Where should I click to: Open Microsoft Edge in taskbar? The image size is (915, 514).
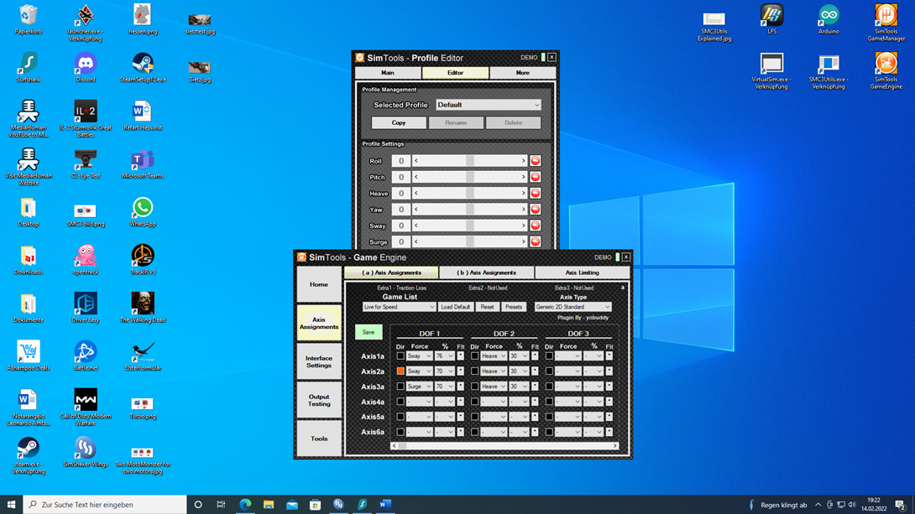(x=245, y=504)
